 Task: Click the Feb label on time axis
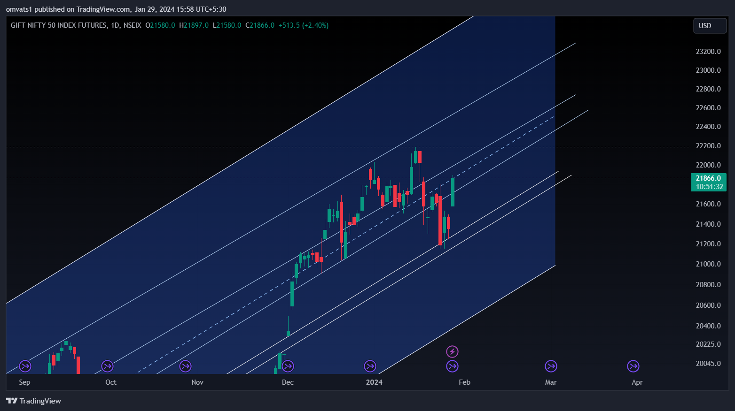point(464,382)
